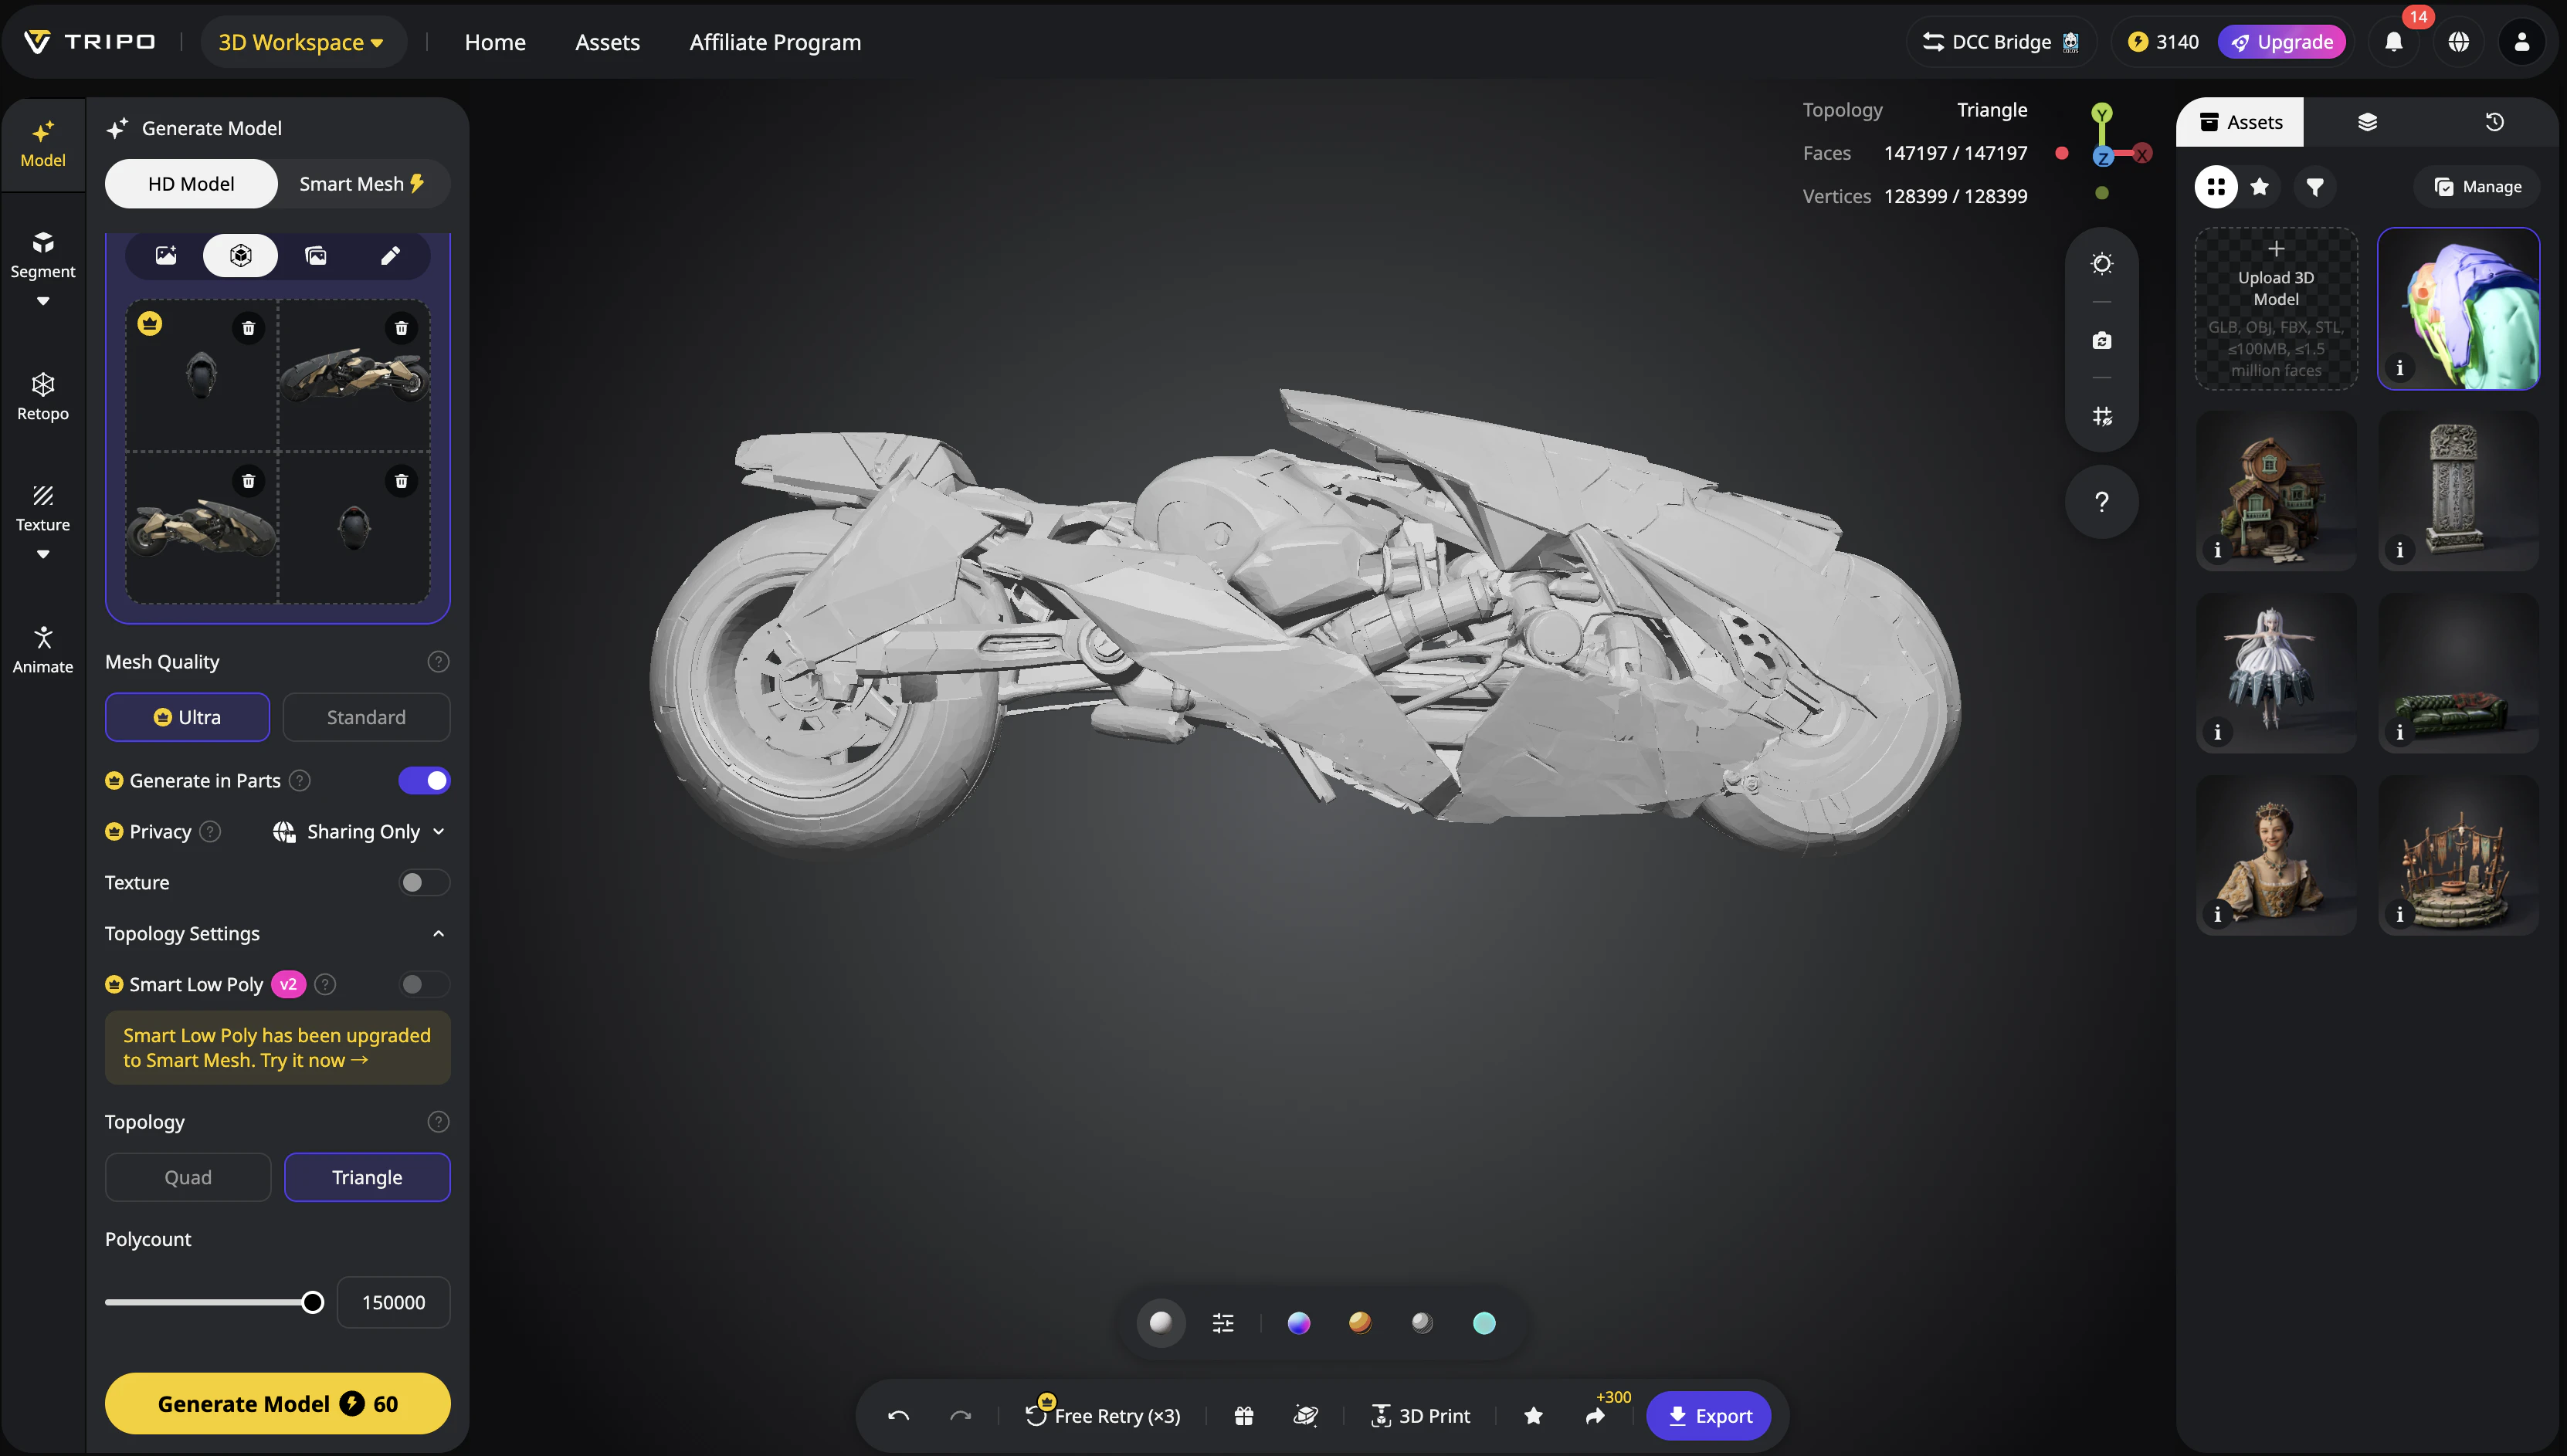2567x1456 pixels.
Task: Click Export button
Action: pyautogui.click(x=1709, y=1416)
